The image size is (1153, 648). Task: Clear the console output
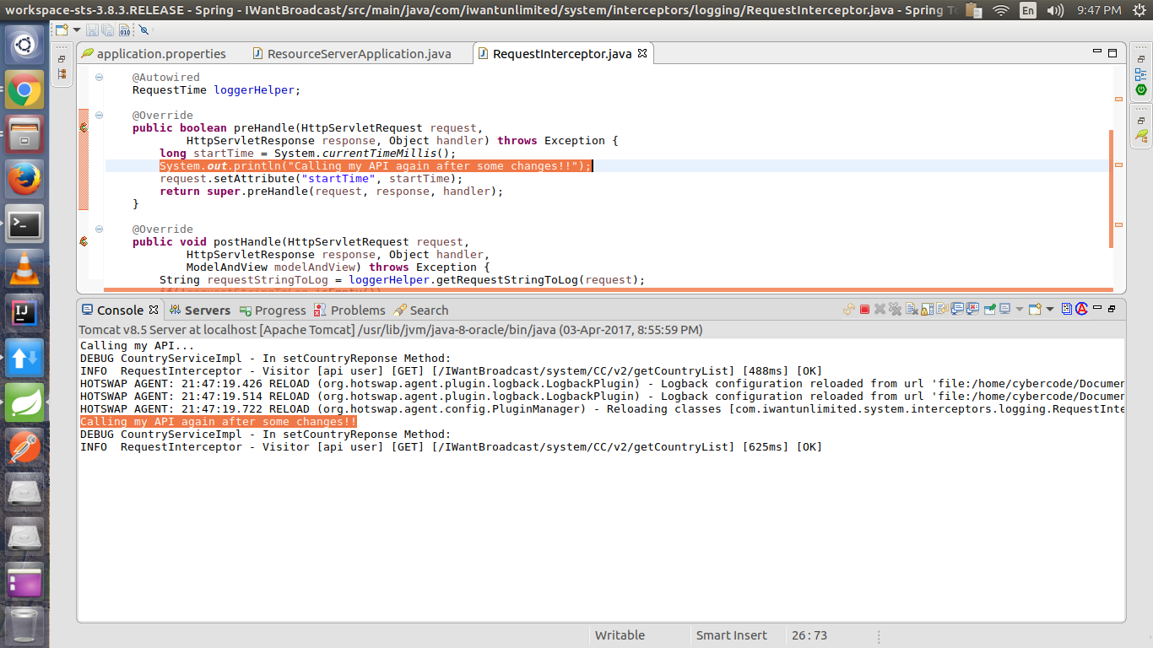(x=912, y=310)
